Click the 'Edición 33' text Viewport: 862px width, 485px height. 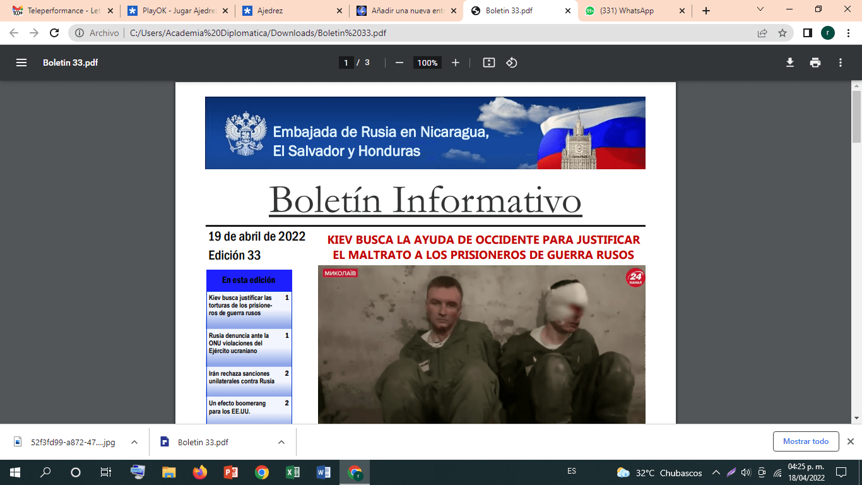[x=234, y=256]
